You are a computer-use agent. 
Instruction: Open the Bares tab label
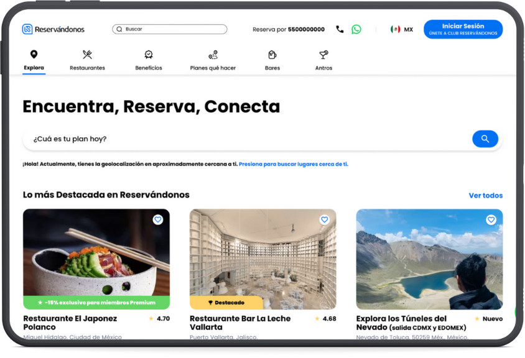coord(272,68)
